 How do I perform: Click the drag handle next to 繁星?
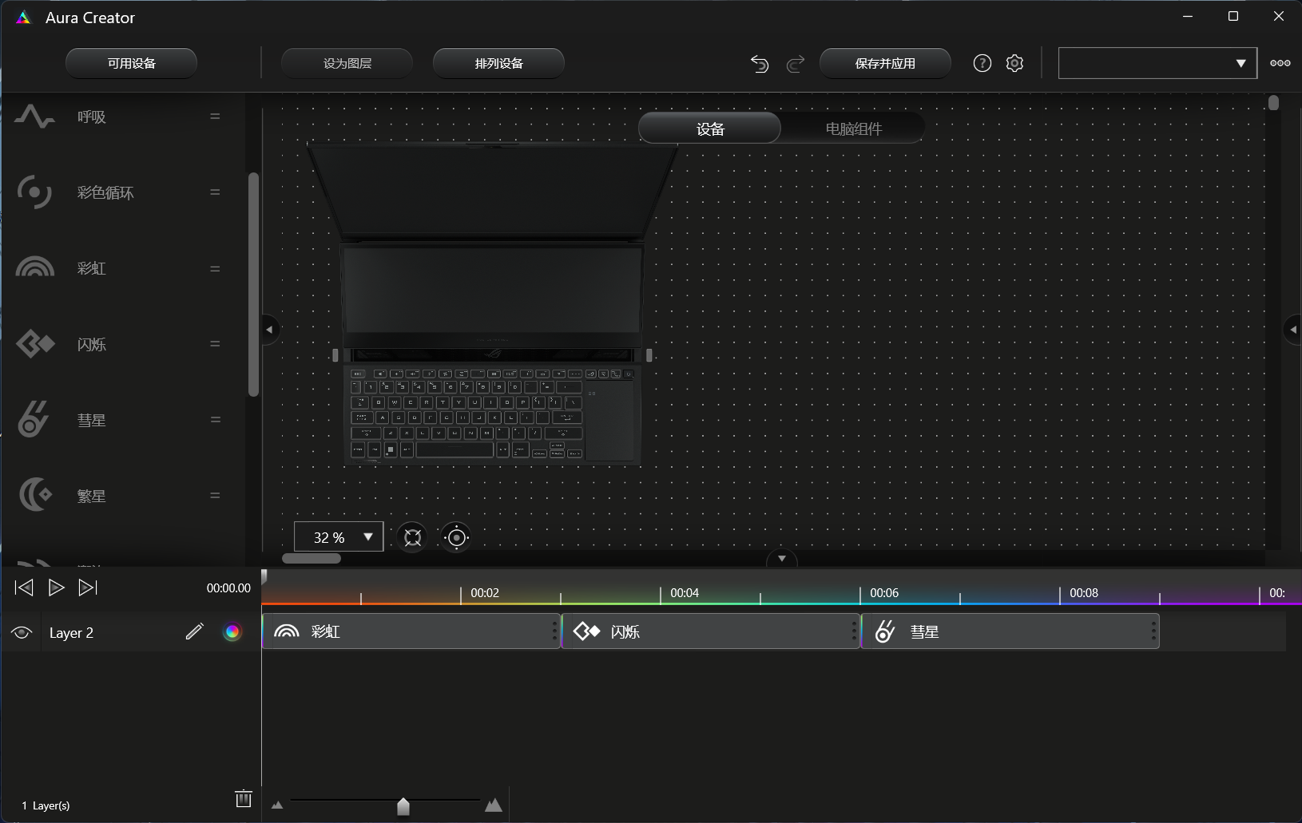click(215, 496)
